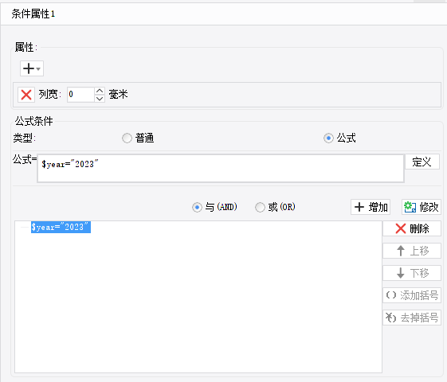Click the formula text box
The image size is (447, 382).
pos(221,168)
